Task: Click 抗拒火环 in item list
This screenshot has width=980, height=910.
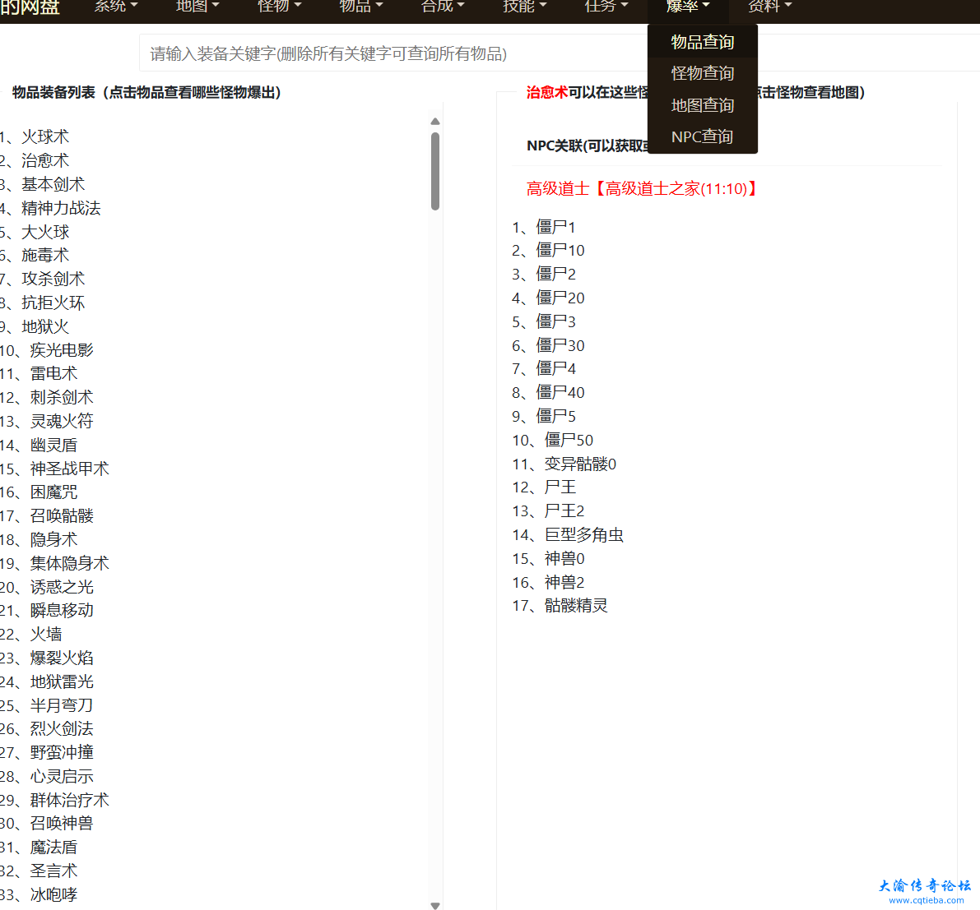Action: [x=53, y=303]
